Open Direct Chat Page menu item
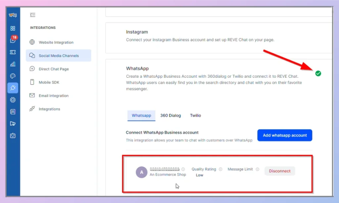This screenshot has height=203, width=339. pyautogui.click(x=58, y=69)
